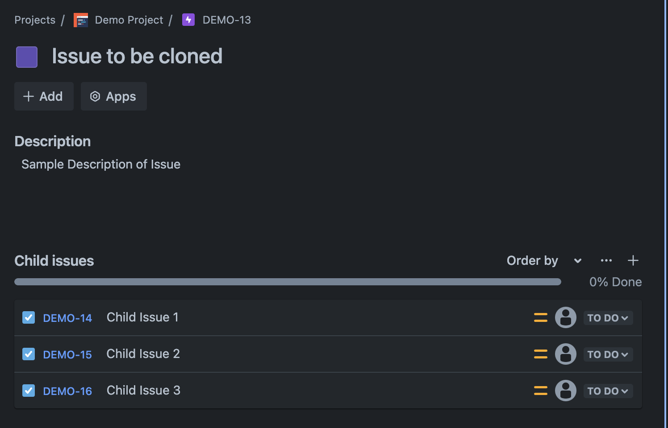This screenshot has height=428, width=668.
Task: Click the purple epic color swatch
Action: click(27, 57)
